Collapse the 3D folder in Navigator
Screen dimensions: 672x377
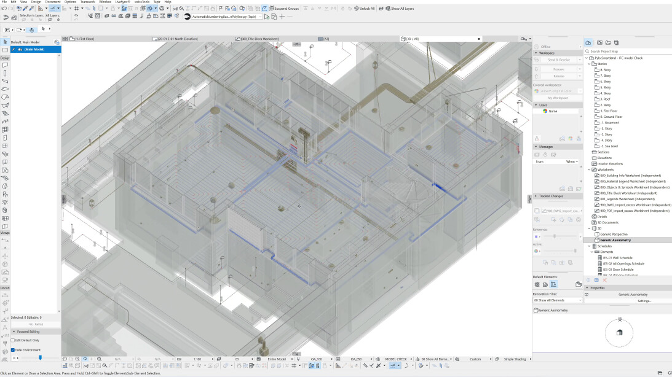[589, 228]
